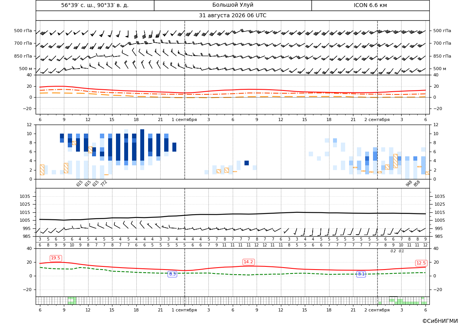The width and height of the screenshot is (458, 324).
Task: Click the dark blue cloud bar at 18 hours
Action: pos(134,147)
